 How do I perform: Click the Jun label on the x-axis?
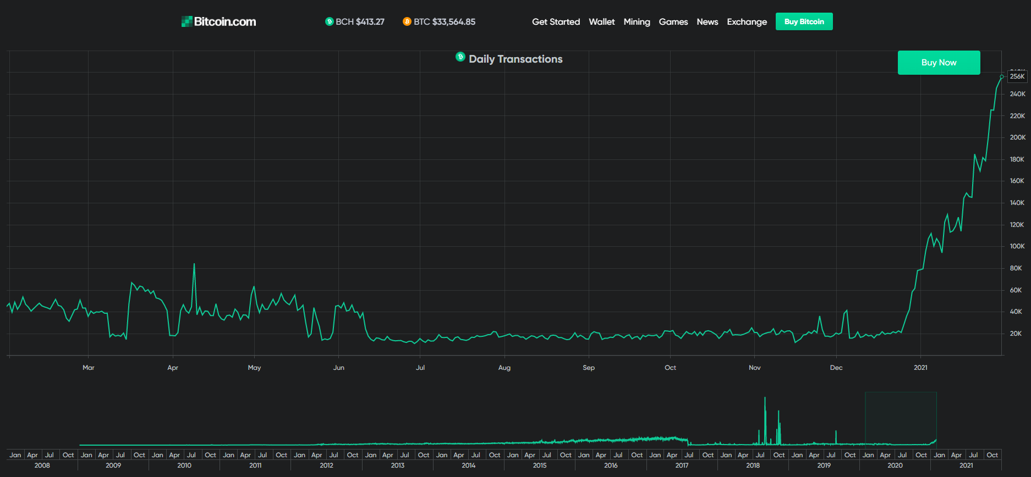tap(339, 368)
